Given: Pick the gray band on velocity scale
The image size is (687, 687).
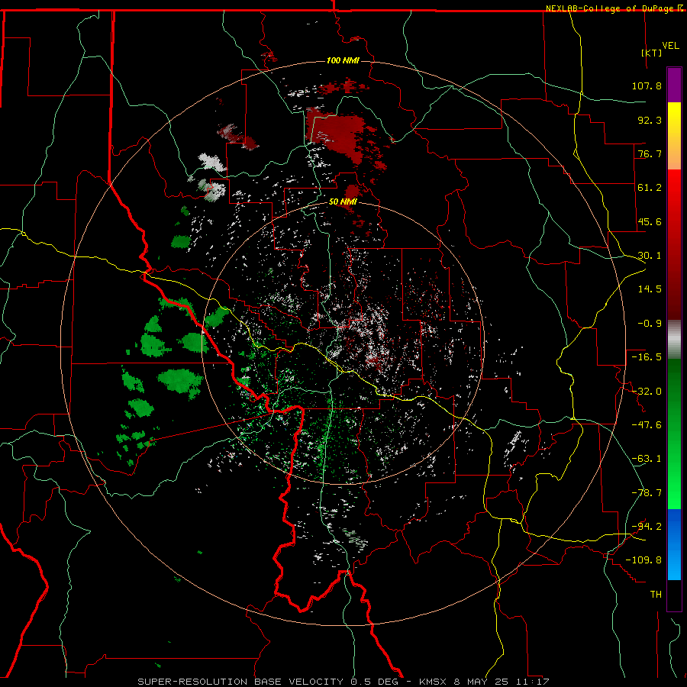Looking at the screenshot, I should 674,340.
